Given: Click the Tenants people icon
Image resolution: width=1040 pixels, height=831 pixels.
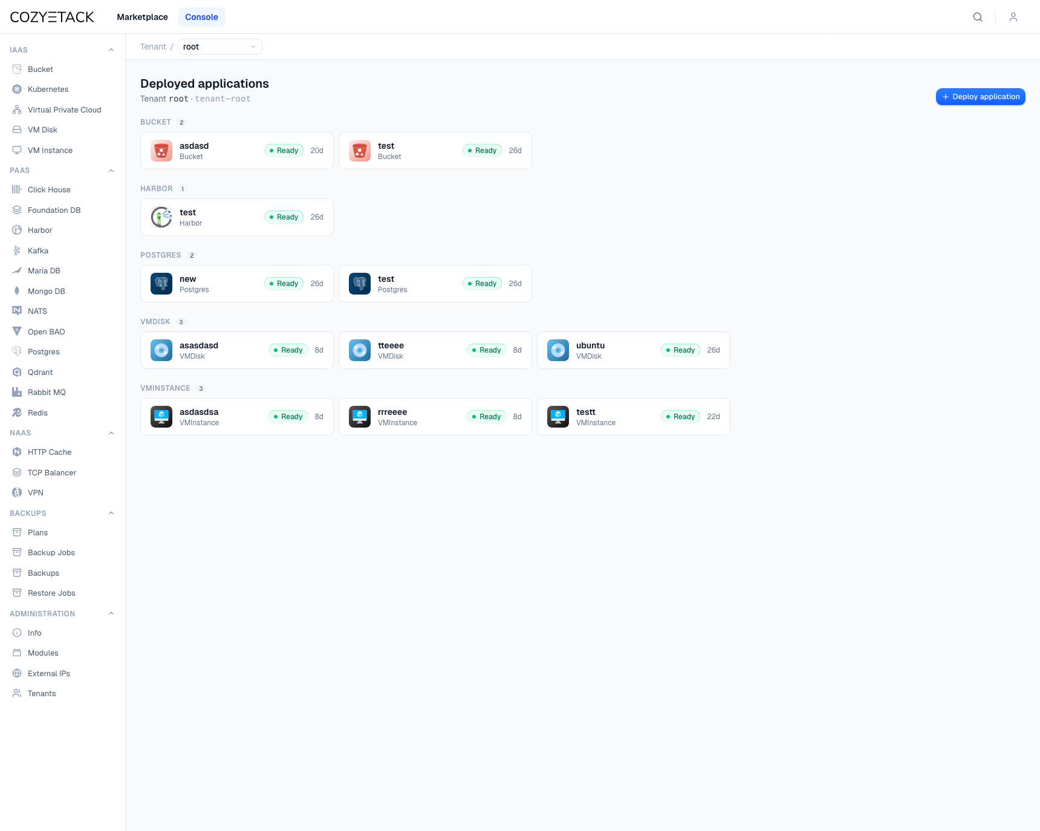Looking at the screenshot, I should 17,694.
